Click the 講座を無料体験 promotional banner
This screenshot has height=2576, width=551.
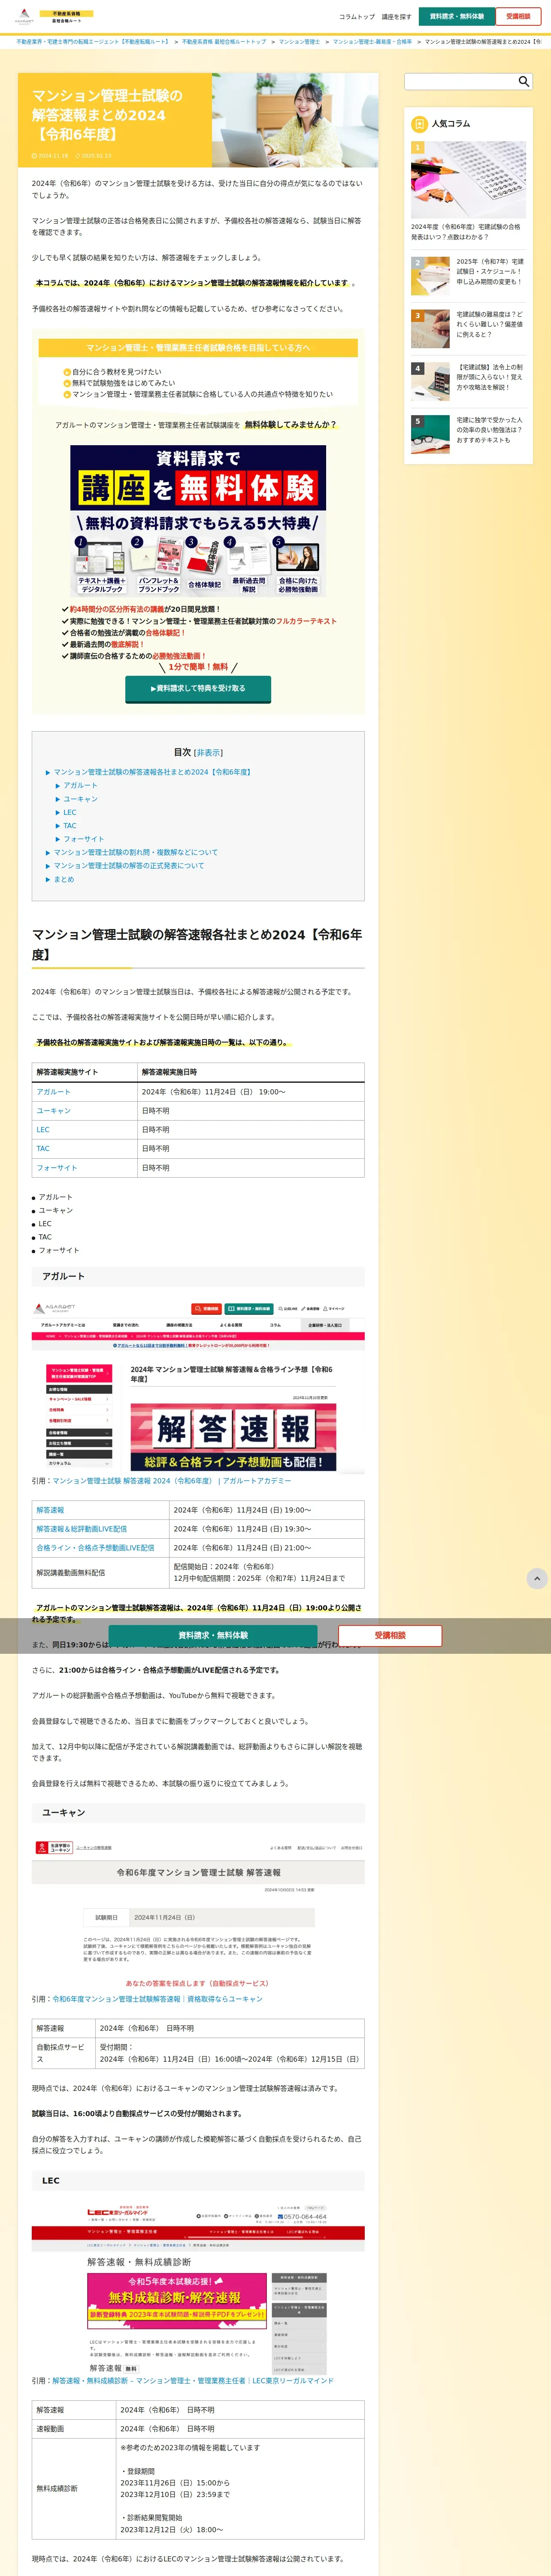pos(198,521)
